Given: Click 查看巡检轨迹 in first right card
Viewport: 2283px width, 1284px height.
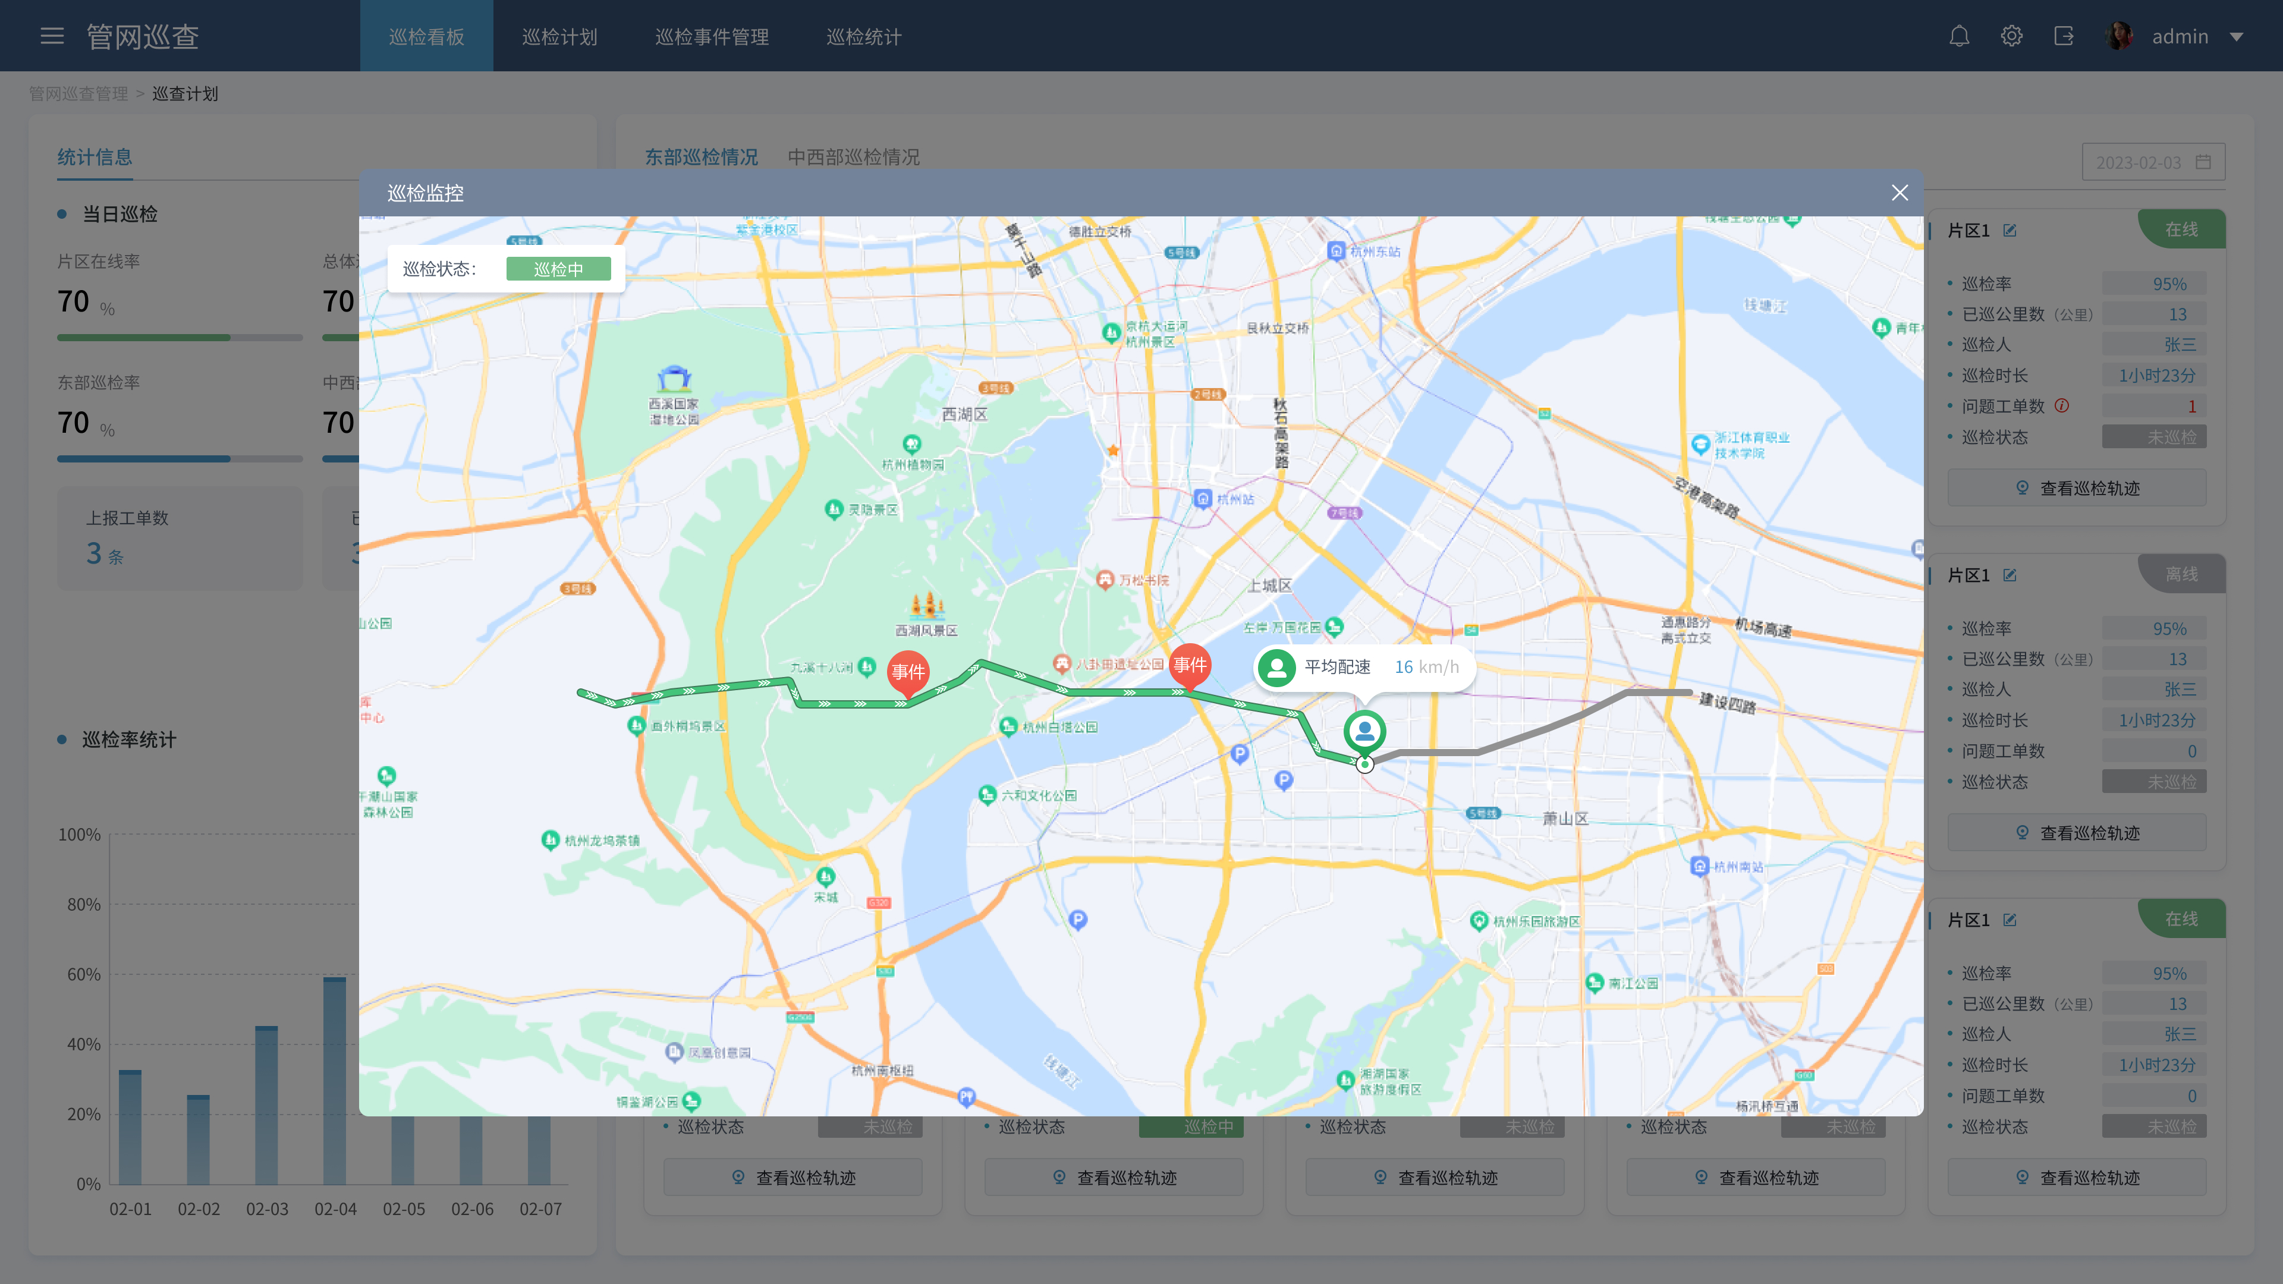Looking at the screenshot, I should (2077, 488).
